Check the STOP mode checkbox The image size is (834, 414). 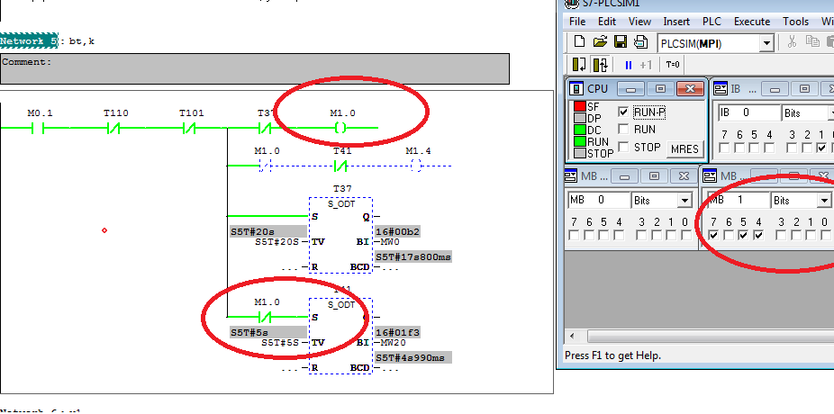(x=623, y=147)
